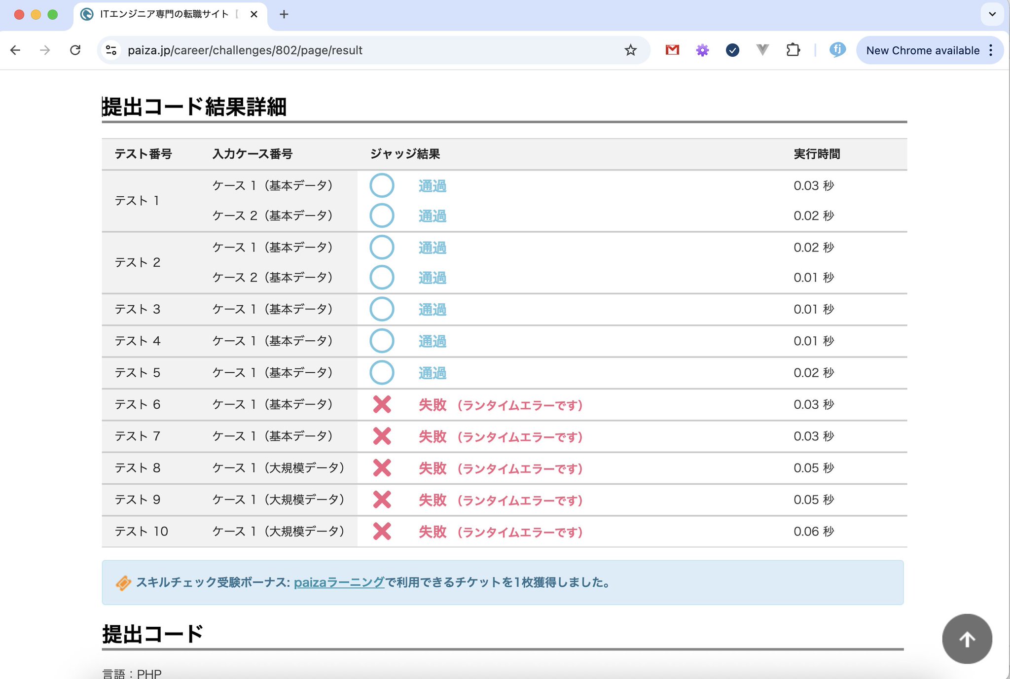Click pass circle icon for テスト 2 ケース 1
This screenshot has width=1010, height=679.
[382, 247]
